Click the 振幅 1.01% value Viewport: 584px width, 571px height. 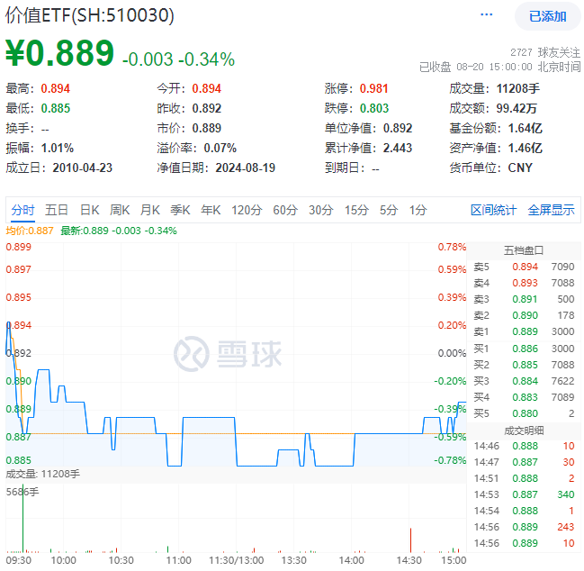(x=58, y=148)
